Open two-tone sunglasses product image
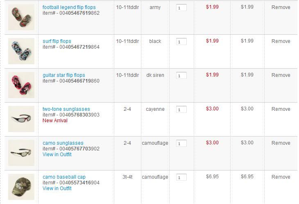The image size is (299, 204). [21, 119]
